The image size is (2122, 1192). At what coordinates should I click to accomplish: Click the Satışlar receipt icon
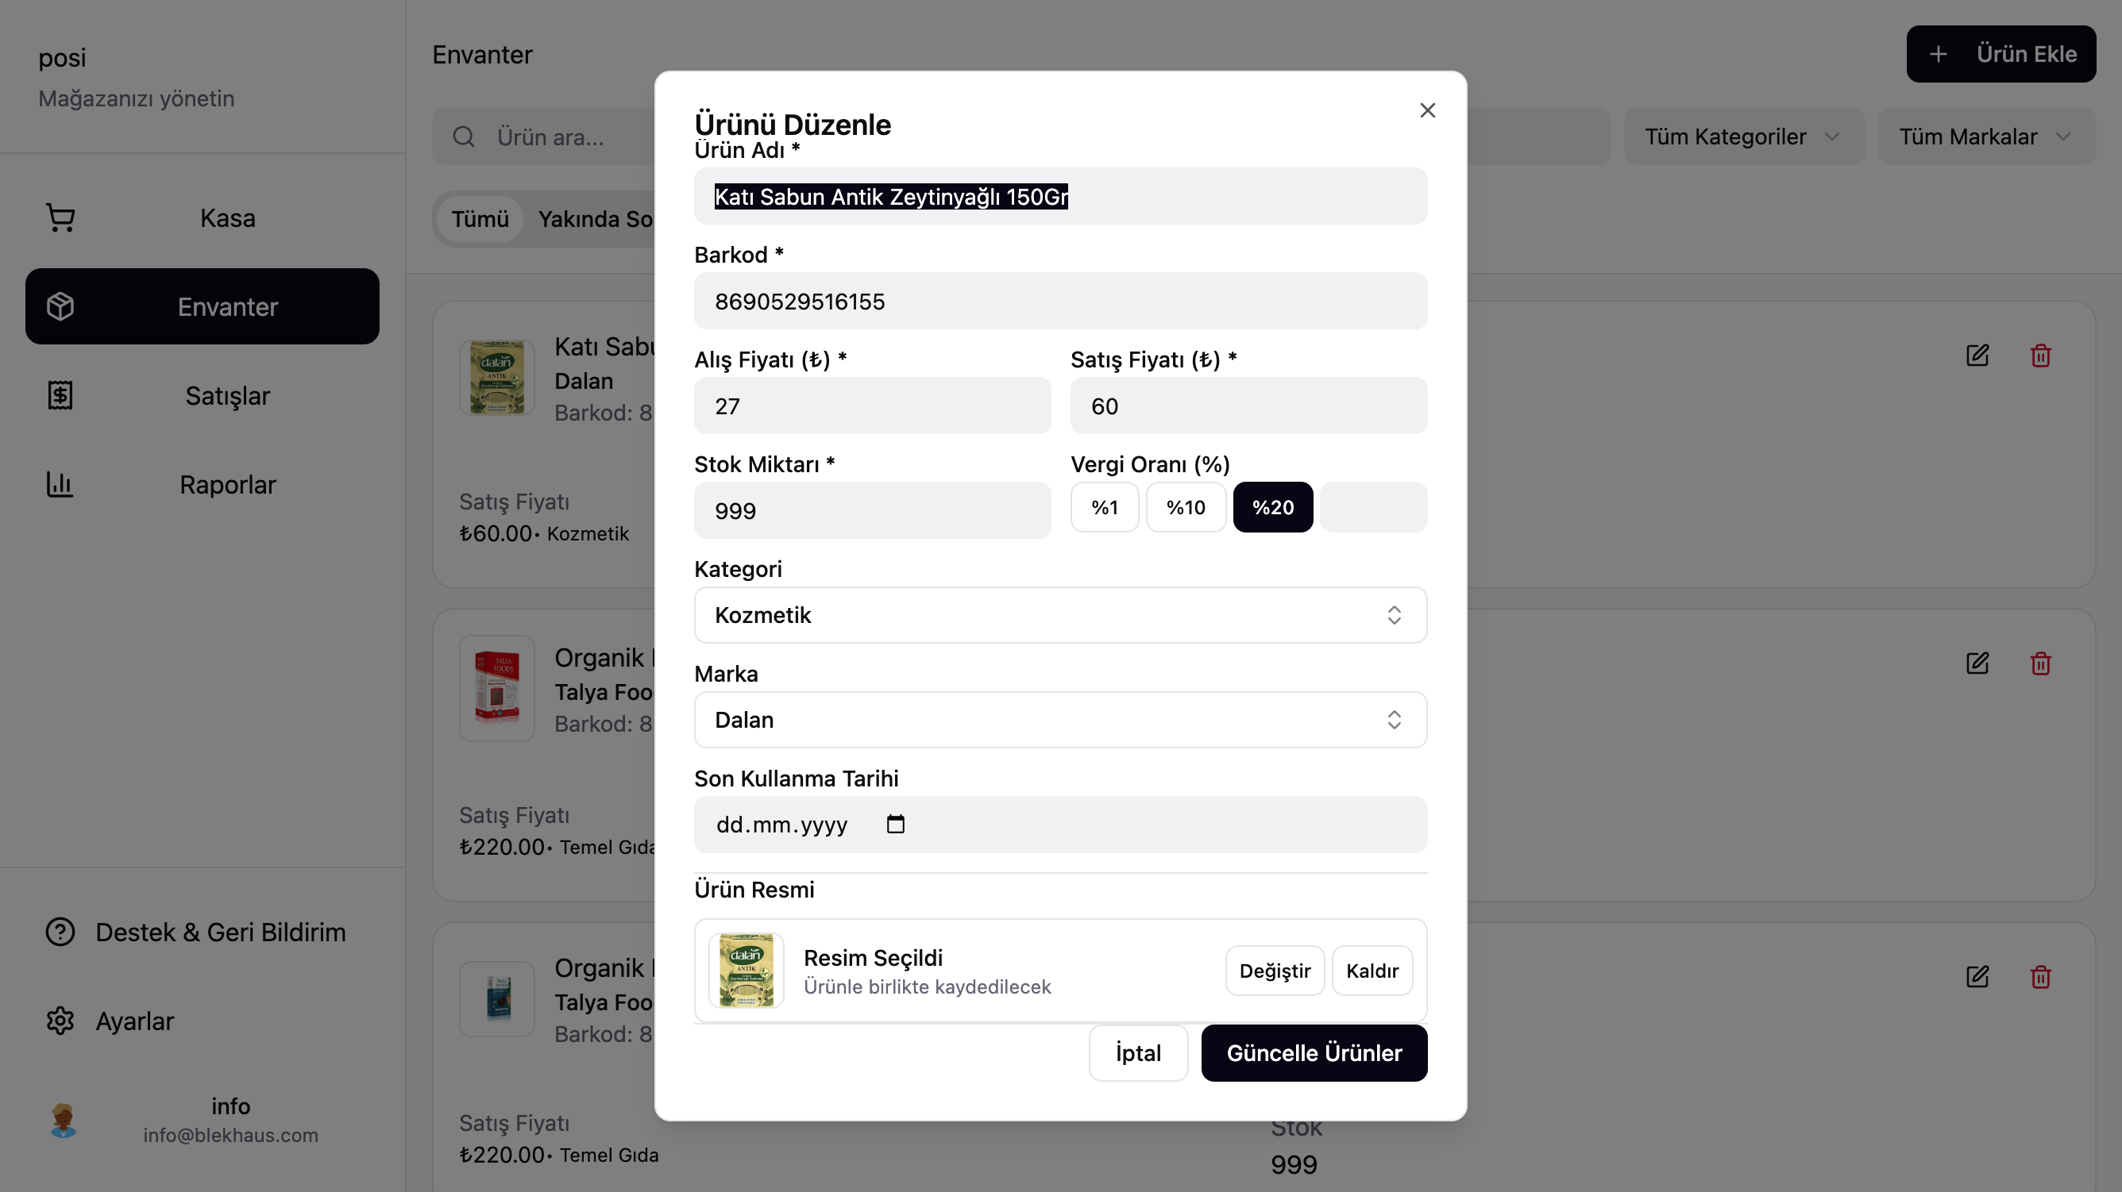click(60, 396)
